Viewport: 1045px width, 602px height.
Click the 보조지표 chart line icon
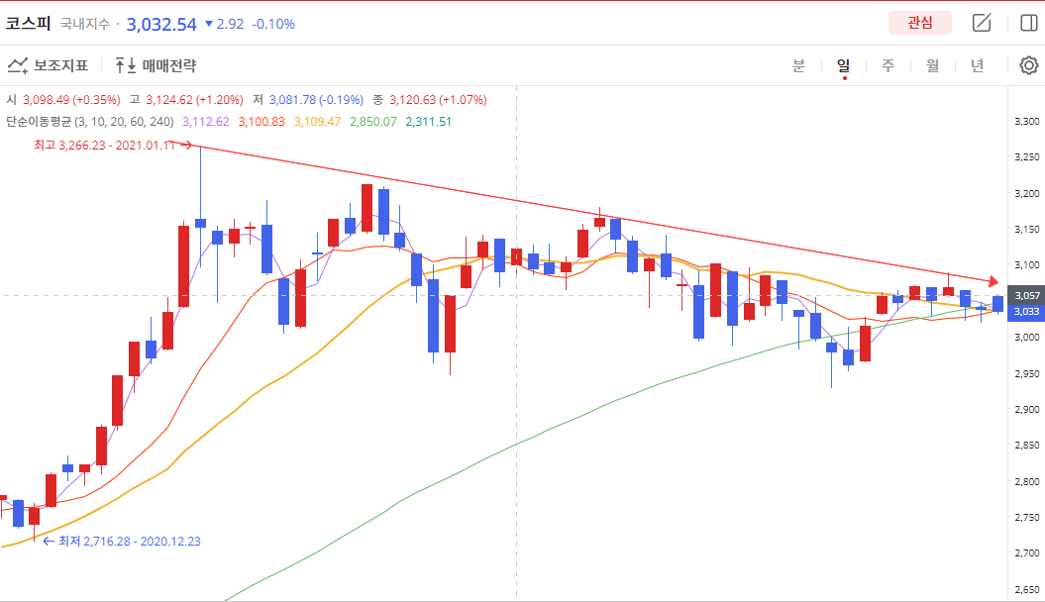click(x=17, y=65)
